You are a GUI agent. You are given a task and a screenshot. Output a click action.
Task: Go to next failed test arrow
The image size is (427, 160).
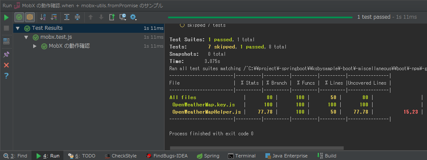(x=101, y=17)
